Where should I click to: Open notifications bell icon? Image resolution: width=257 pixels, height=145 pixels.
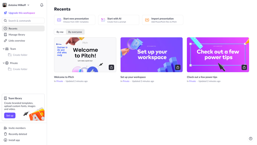point(42,5)
